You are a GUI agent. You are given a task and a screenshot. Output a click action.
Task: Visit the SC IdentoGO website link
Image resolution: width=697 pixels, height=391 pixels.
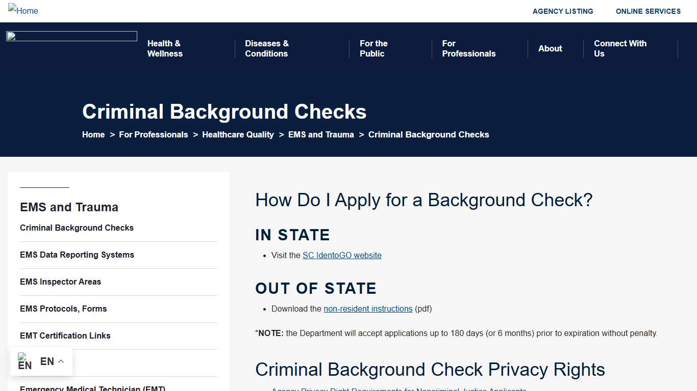coord(342,255)
